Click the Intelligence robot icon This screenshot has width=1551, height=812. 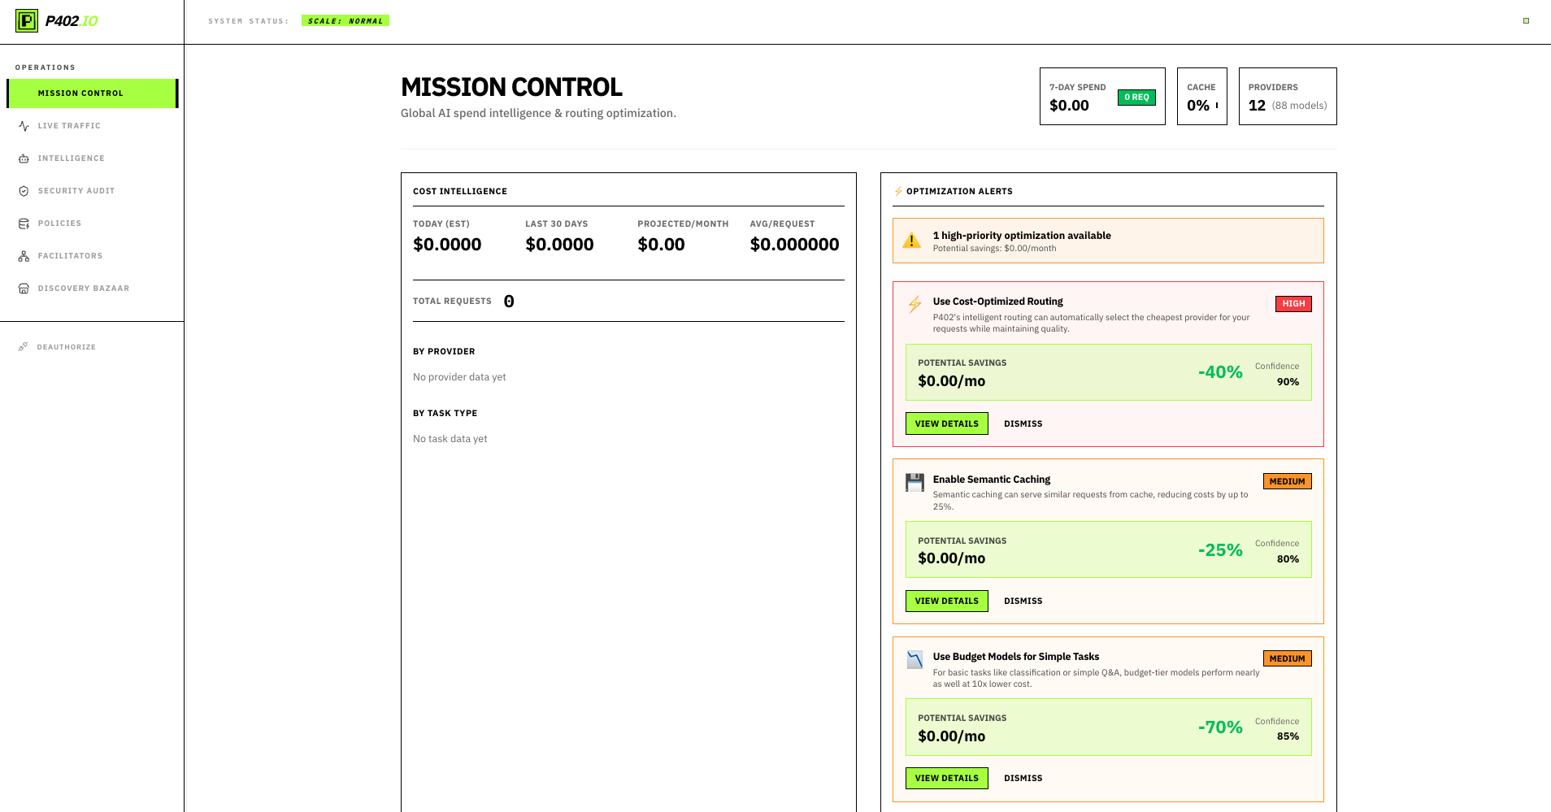pyautogui.click(x=24, y=158)
